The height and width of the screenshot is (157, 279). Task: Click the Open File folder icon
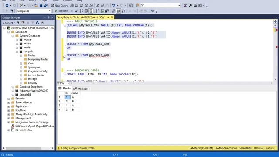36,6
